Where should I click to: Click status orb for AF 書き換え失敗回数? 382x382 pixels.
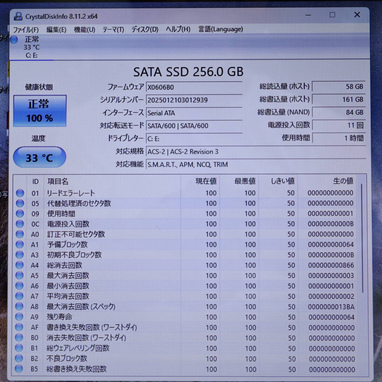(19, 327)
